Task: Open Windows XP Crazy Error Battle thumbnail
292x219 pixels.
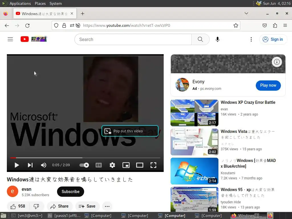Action: point(194,113)
